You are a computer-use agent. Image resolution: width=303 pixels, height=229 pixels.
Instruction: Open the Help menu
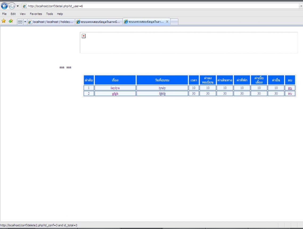pos(60,14)
